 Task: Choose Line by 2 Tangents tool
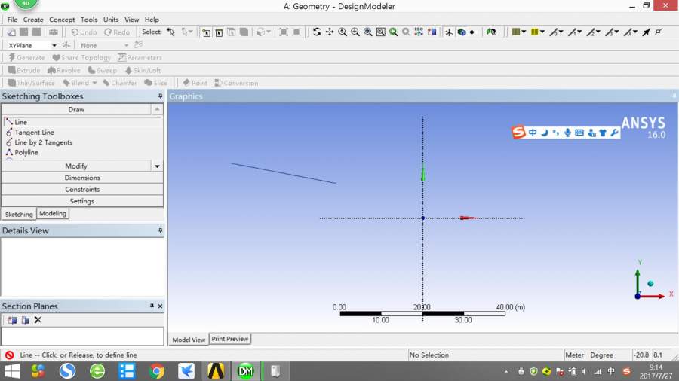pyautogui.click(x=43, y=142)
